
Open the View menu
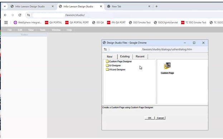(x=31, y=30)
